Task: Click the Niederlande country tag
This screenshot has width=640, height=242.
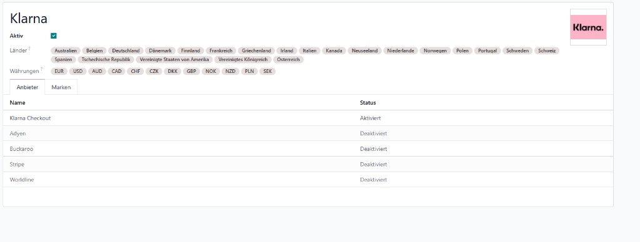Action: pyautogui.click(x=401, y=51)
